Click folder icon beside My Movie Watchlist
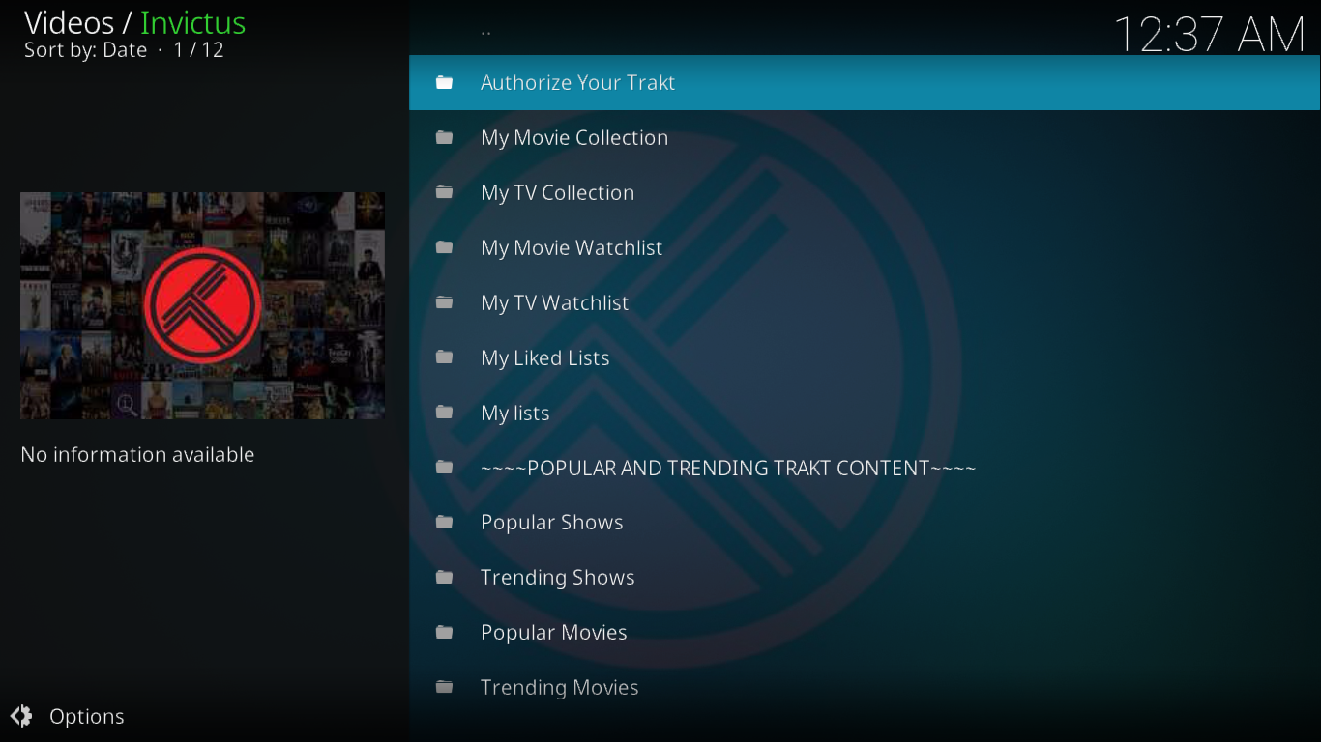1321x742 pixels. pos(444,247)
